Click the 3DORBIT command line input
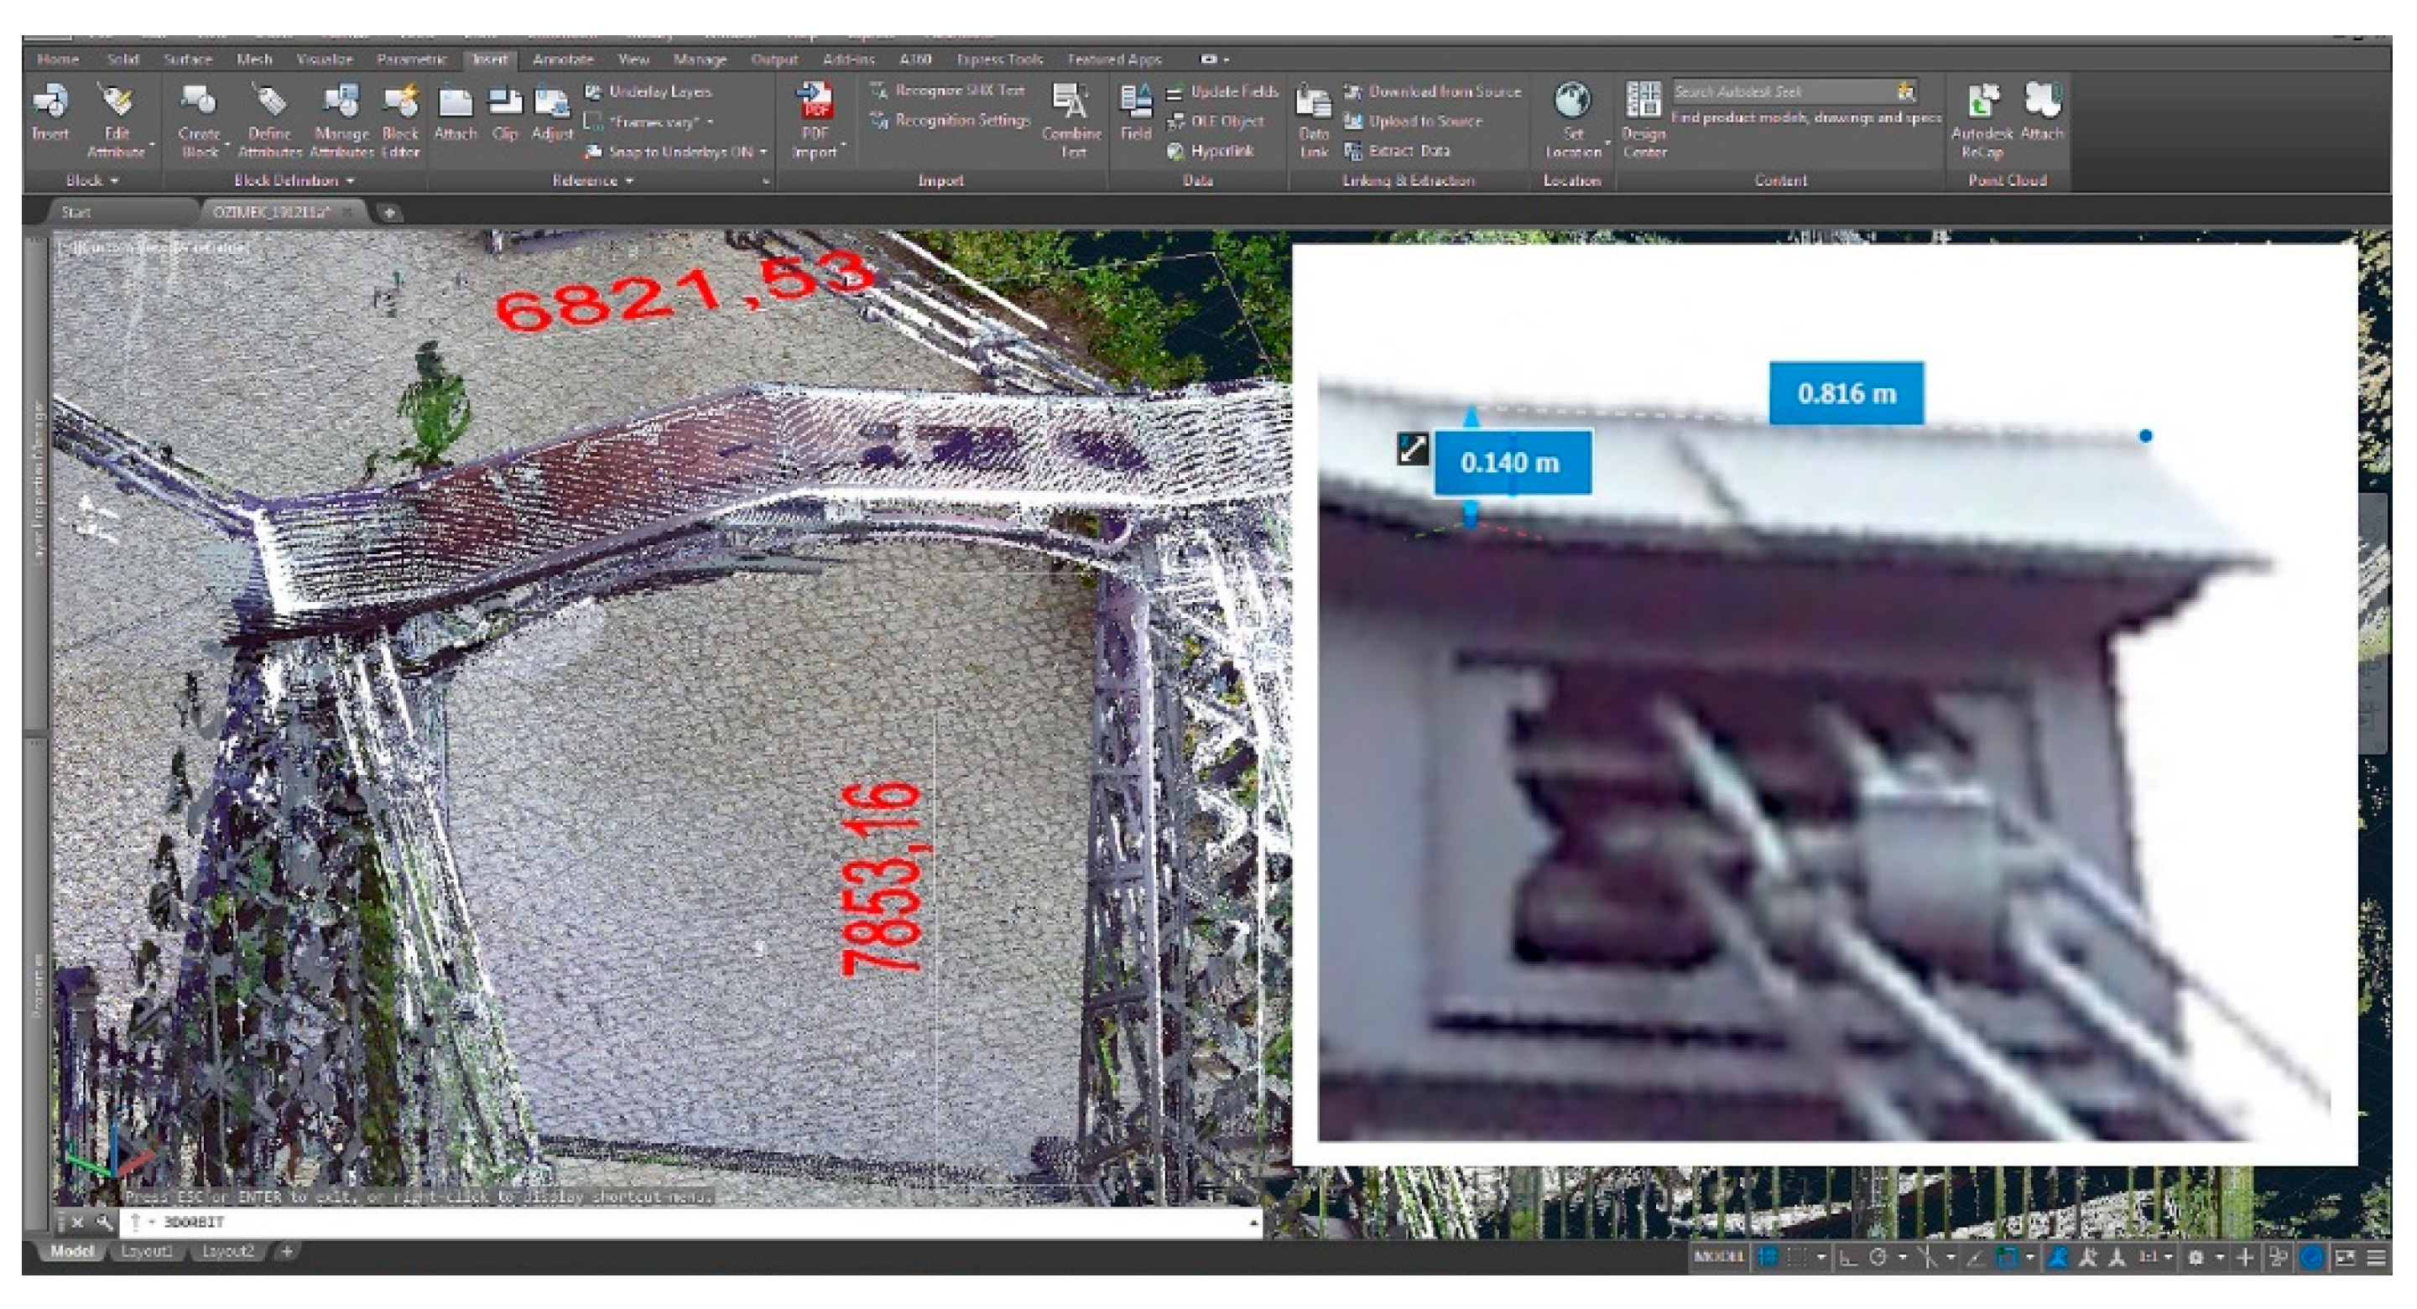Screen dimensions: 2417x1309 [690, 1222]
